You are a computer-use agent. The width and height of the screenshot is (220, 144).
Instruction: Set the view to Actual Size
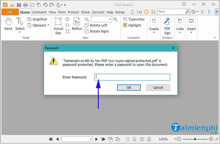point(58,26)
